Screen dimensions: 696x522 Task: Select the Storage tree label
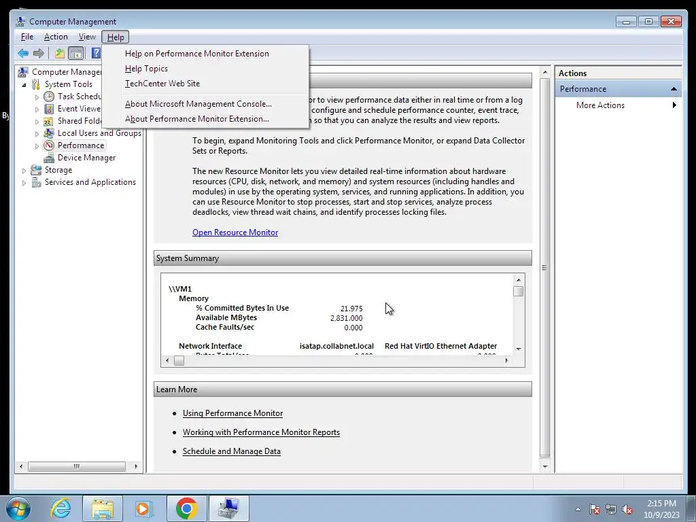(58, 170)
